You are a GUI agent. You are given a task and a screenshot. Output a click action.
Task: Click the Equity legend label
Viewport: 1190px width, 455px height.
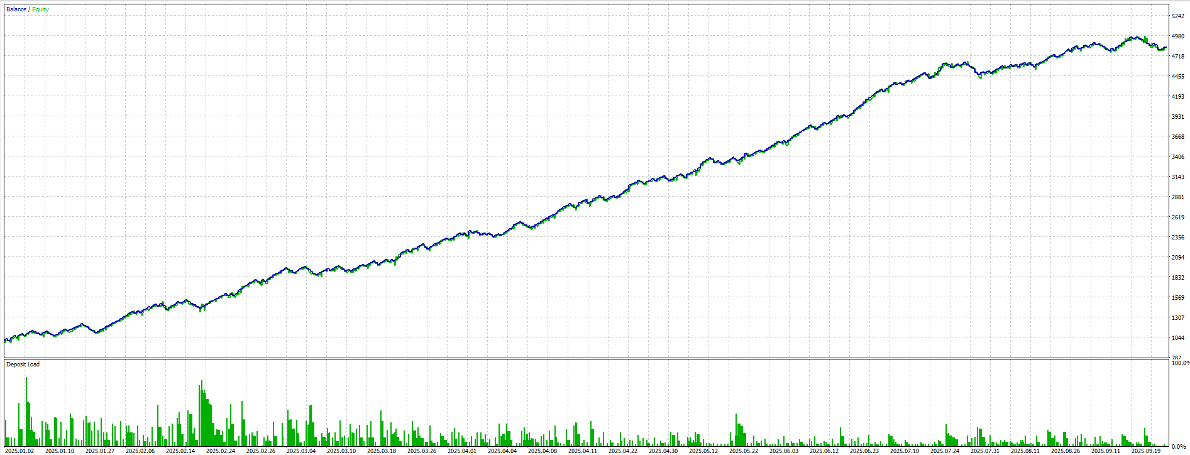pos(40,9)
